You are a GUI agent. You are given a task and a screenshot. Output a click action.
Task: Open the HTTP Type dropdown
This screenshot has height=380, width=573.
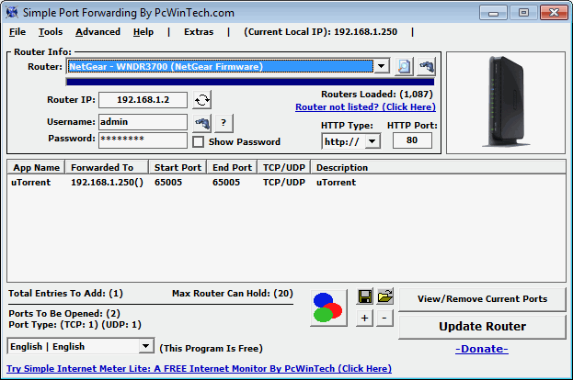tap(372, 141)
